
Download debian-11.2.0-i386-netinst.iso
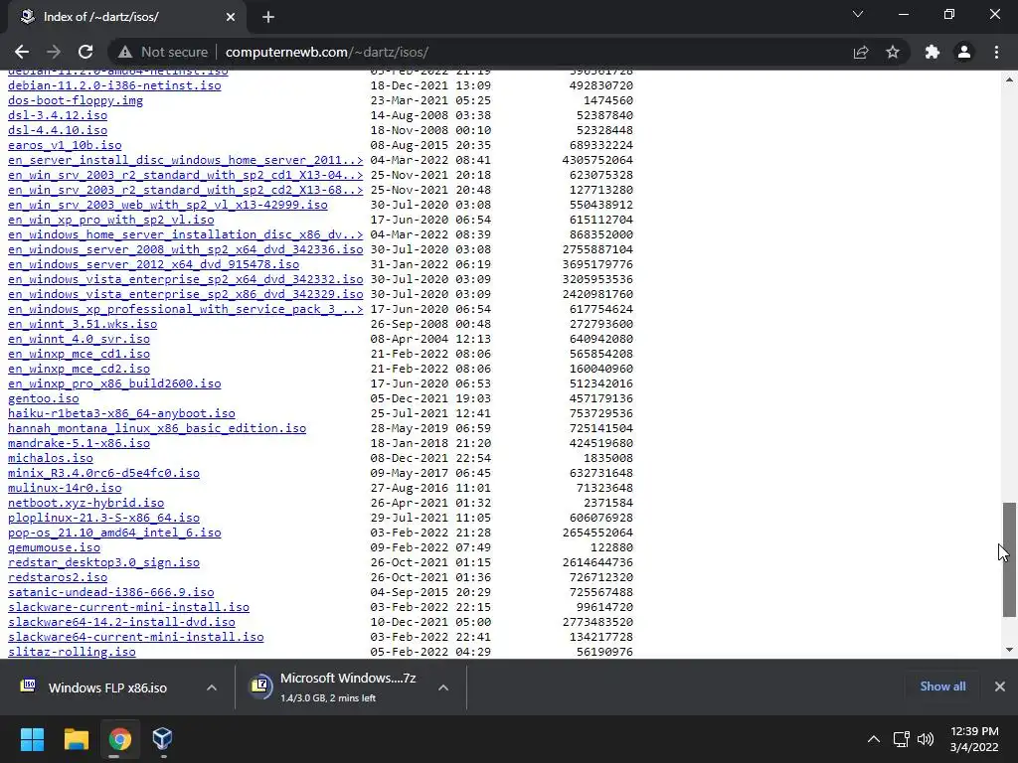(x=114, y=85)
